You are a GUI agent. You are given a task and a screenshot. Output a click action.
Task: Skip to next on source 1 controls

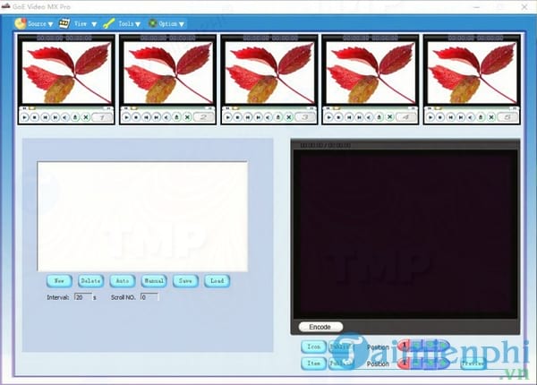click(x=55, y=117)
